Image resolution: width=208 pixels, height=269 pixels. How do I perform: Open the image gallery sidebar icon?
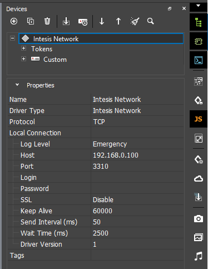coord(199,237)
